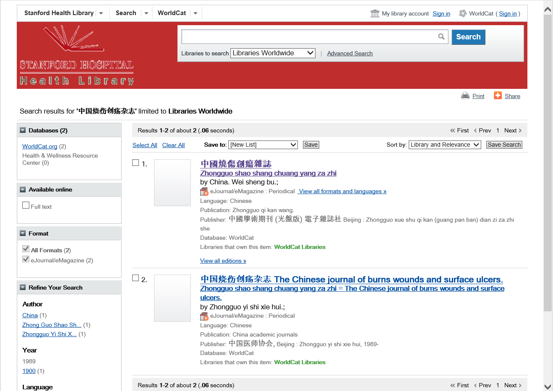The width and height of the screenshot is (553, 391).
Task: Click the library building account icon
Action: (x=375, y=13)
